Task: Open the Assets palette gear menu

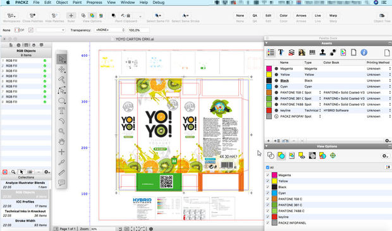Action: click(x=388, y=141)
